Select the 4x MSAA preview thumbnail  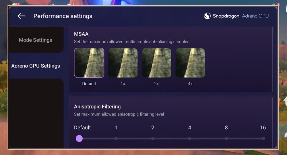[x=190, y=63]
